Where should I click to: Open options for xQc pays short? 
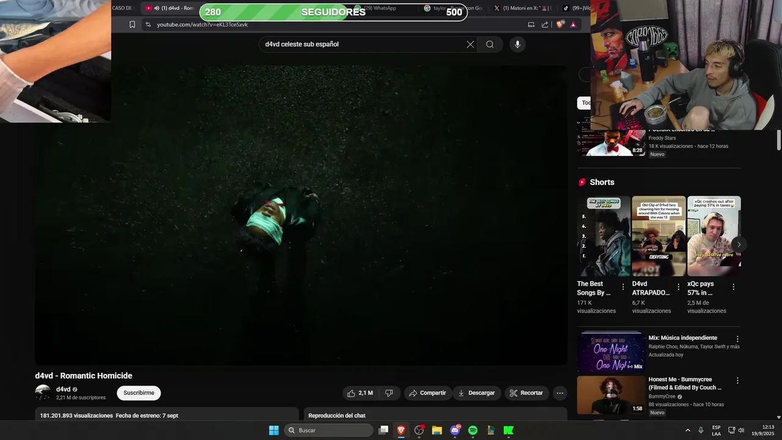click(x=734, y=287)
